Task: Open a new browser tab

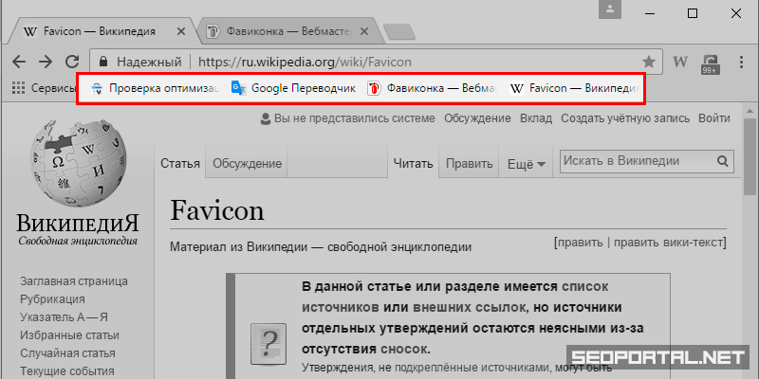Action: click(399, 31)
